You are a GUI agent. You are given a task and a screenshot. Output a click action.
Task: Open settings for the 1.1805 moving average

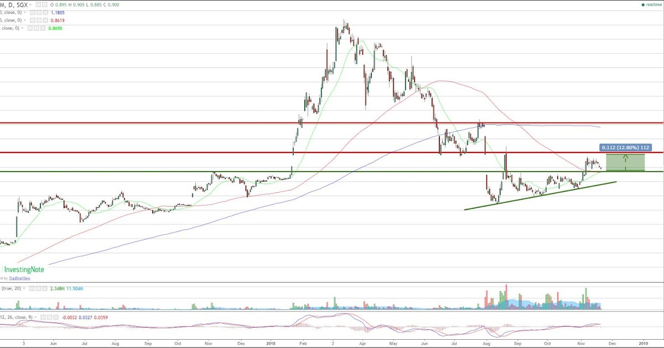(39, 13)
